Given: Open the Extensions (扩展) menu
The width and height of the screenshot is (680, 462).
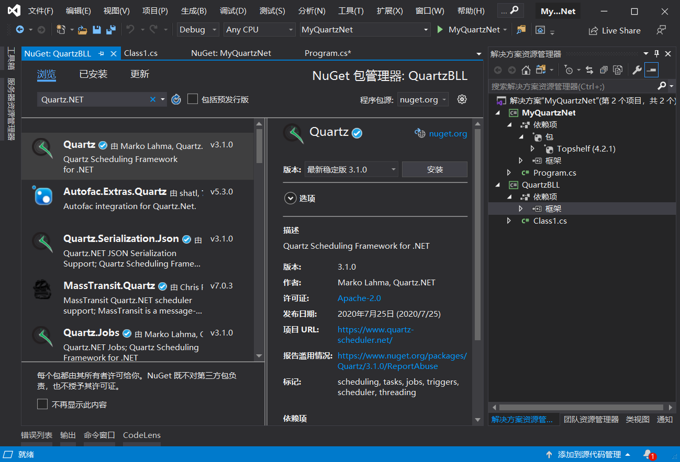Looking at the screenshot, I should coord(390,11).
